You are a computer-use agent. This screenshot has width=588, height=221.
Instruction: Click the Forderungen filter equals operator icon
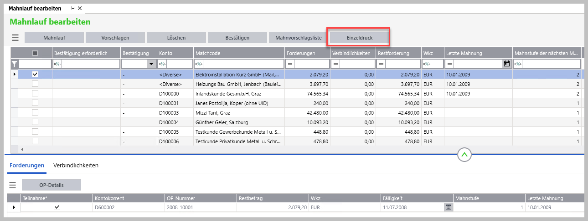[290, 64]
